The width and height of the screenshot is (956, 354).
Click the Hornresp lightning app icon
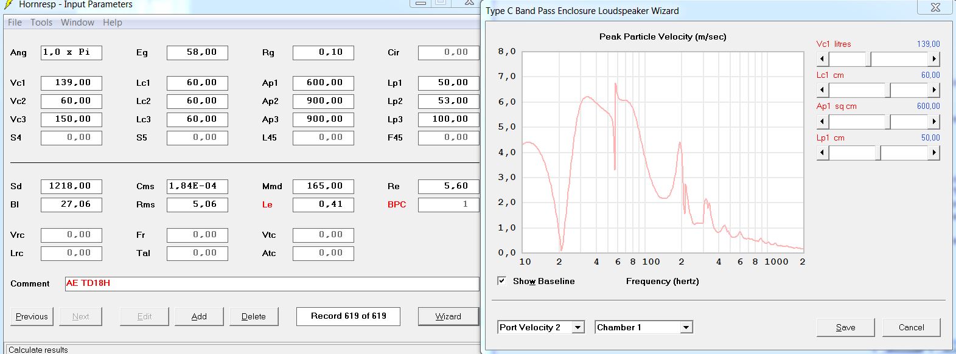point(9,4)
